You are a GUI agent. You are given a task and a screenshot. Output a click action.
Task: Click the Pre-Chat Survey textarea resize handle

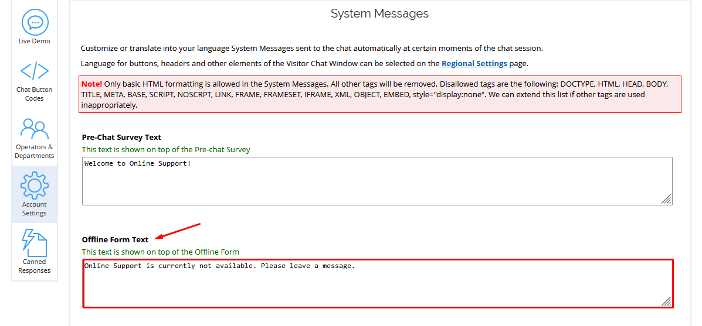pos(666,199)
